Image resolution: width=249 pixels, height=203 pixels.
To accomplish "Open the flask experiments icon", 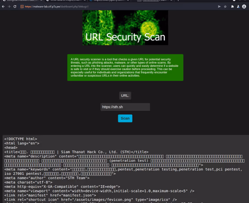I will (x=238, y=7).
